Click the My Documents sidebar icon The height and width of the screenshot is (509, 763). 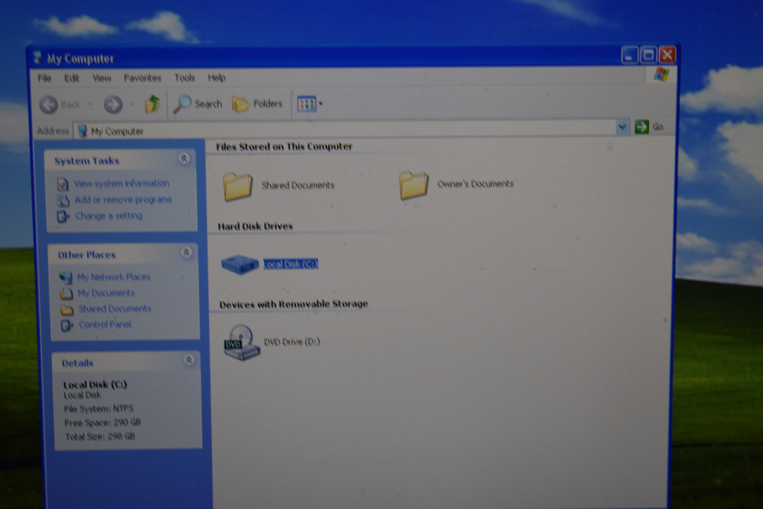(x=66, y=293)
